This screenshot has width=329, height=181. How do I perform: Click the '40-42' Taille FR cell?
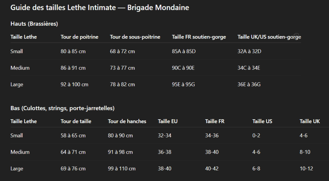[x=212, y=168]
